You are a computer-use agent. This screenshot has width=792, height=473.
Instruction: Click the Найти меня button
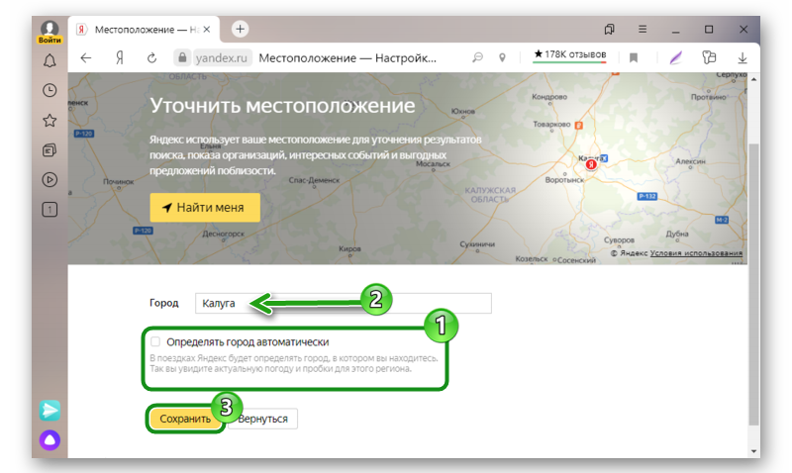205,208
